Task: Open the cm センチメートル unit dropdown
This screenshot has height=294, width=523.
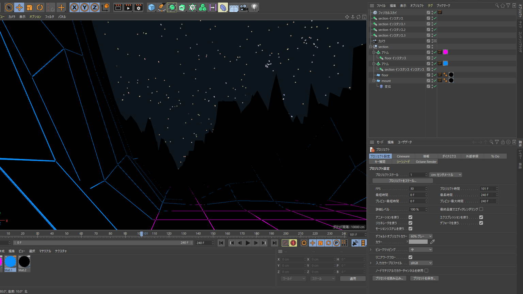Action: [446, 175]
